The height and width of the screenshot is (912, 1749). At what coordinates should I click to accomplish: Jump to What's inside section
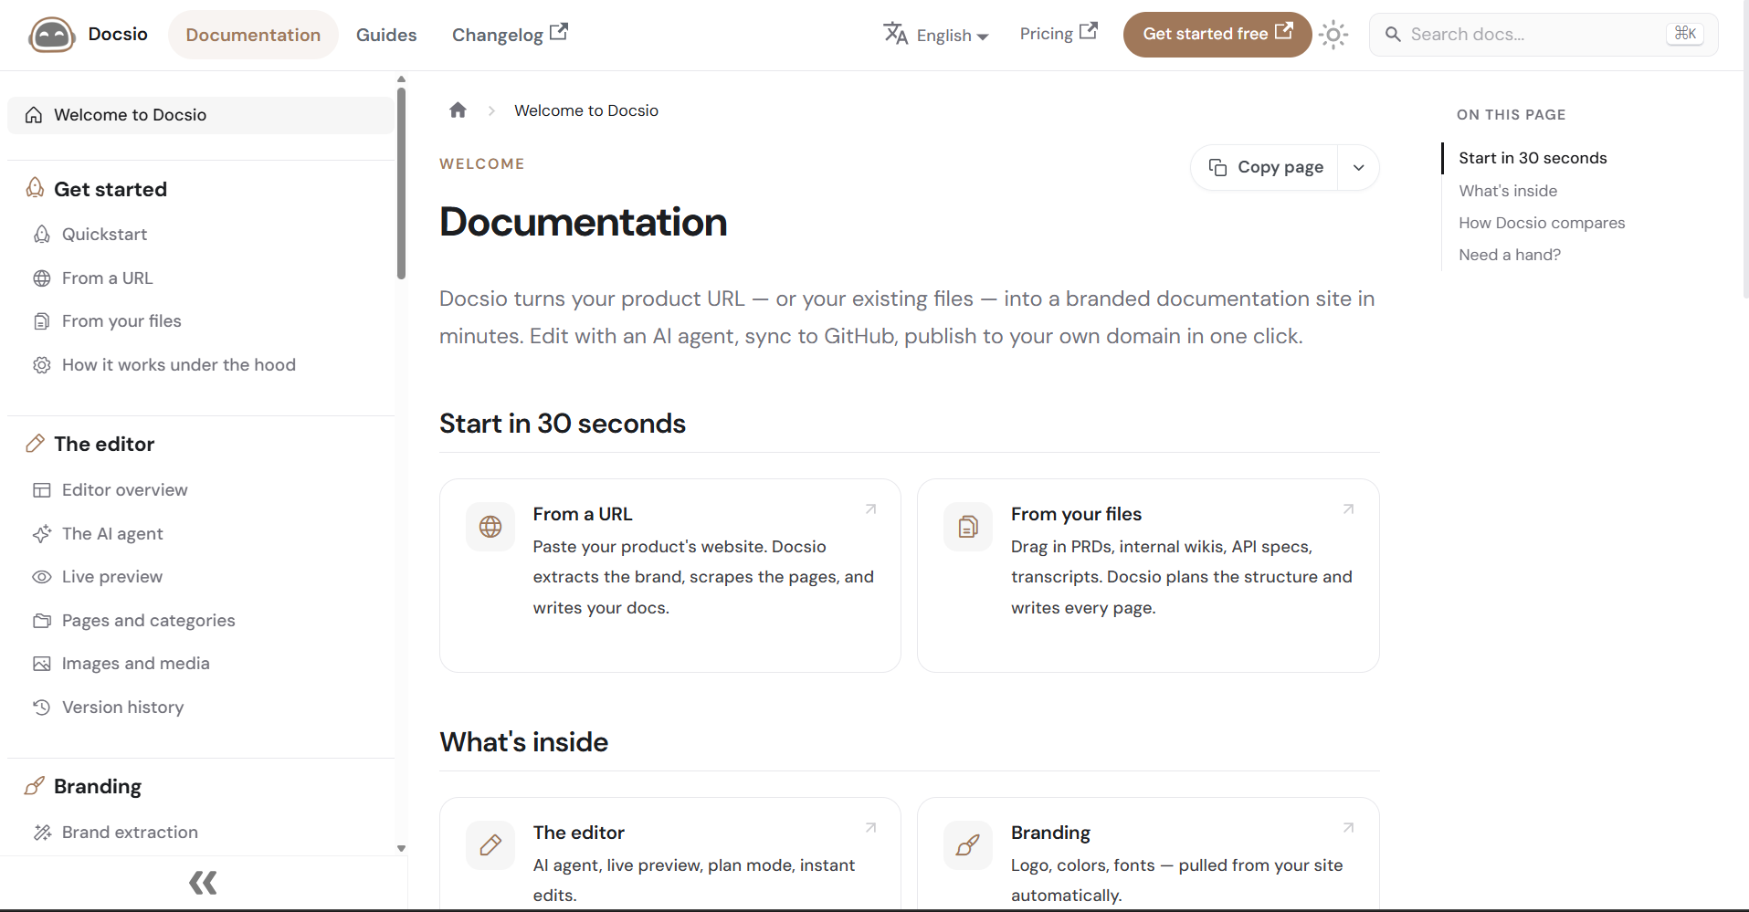[1508, 191]
